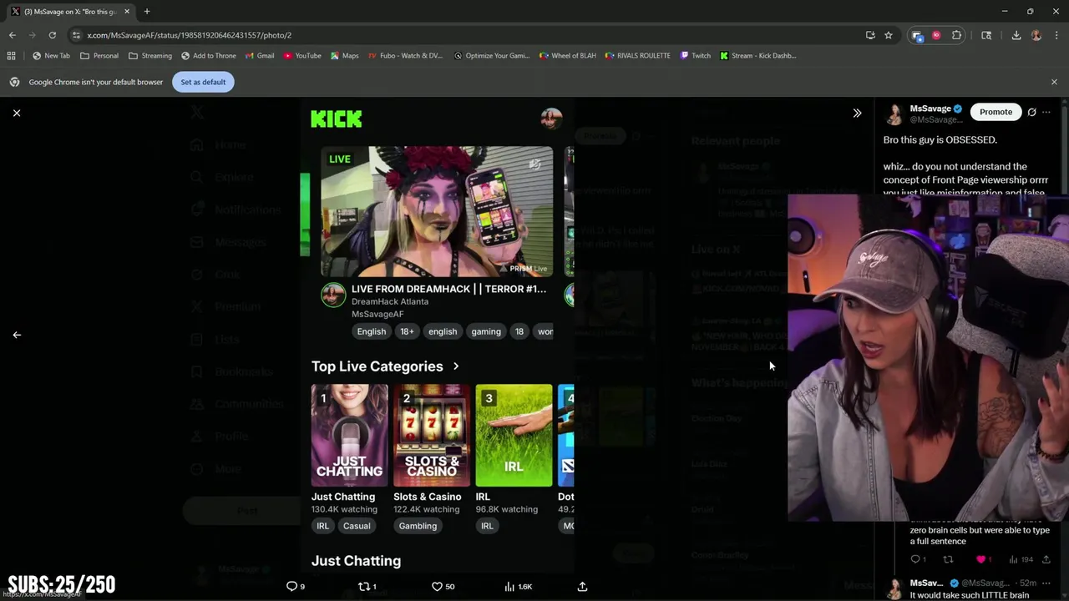Open the Gmail bookmark

coord(260,56)
